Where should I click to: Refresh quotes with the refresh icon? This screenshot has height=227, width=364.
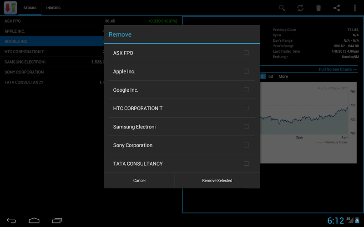tap(300, 8)
